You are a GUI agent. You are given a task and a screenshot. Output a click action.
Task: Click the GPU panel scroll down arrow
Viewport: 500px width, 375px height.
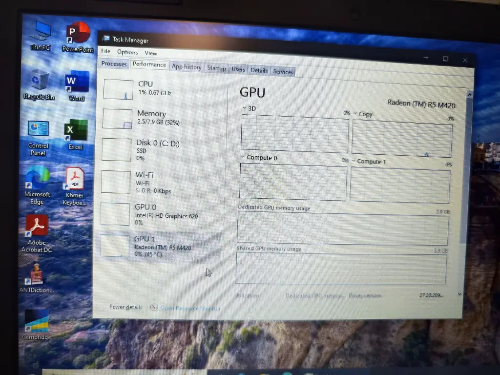click(x=459, y=293)
